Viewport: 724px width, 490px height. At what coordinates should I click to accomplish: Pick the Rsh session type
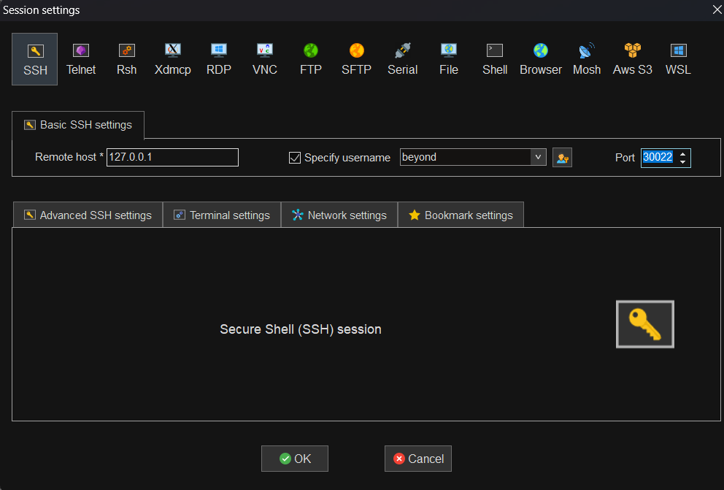point(126,59)
